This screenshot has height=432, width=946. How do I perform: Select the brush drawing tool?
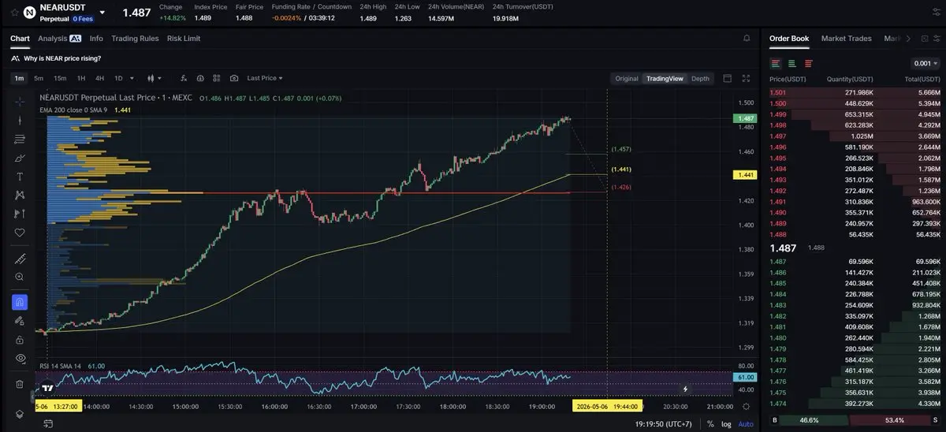[20, 158]
